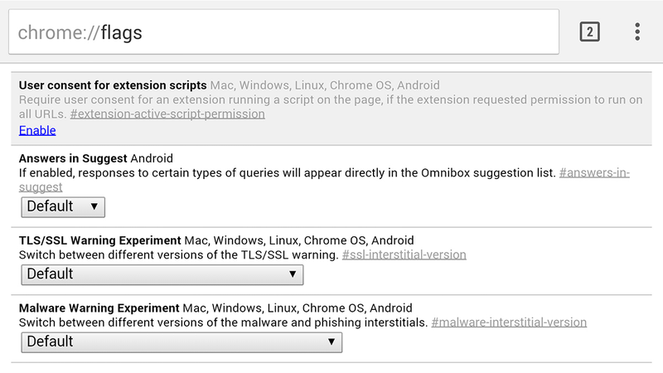The width and height of the screenshot is (663, 373).
Task: Expand the TLS/SSL Warning Experiment dropdown
Action: [x=162, y=274]
